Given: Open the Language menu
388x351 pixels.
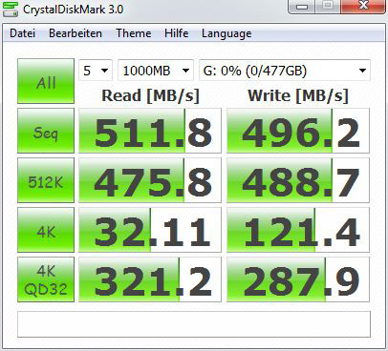Looking at the screenshot, I should [226, 33].
